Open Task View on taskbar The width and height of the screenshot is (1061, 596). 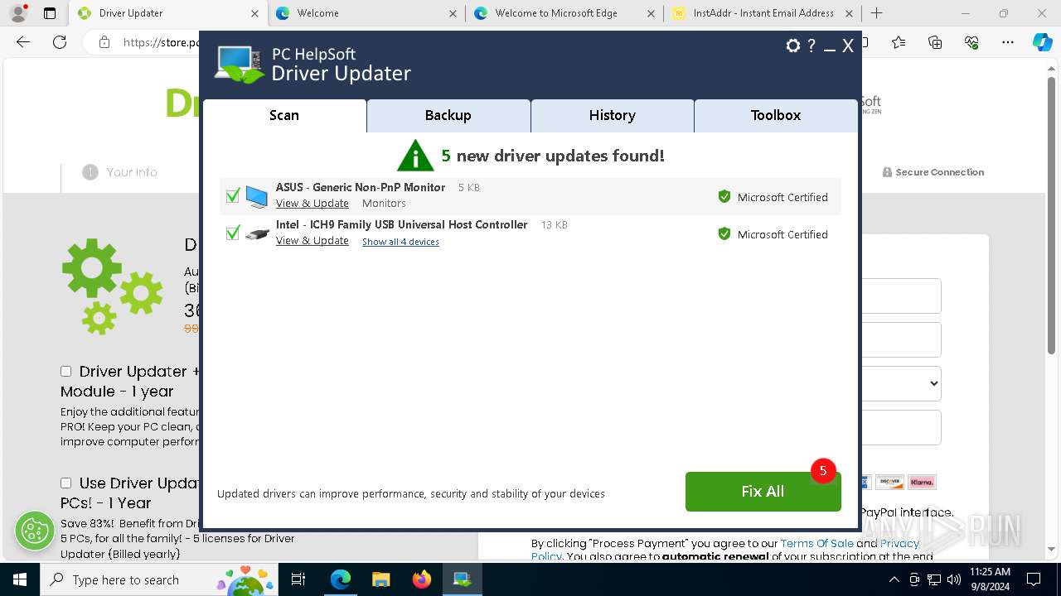[299, 579]
